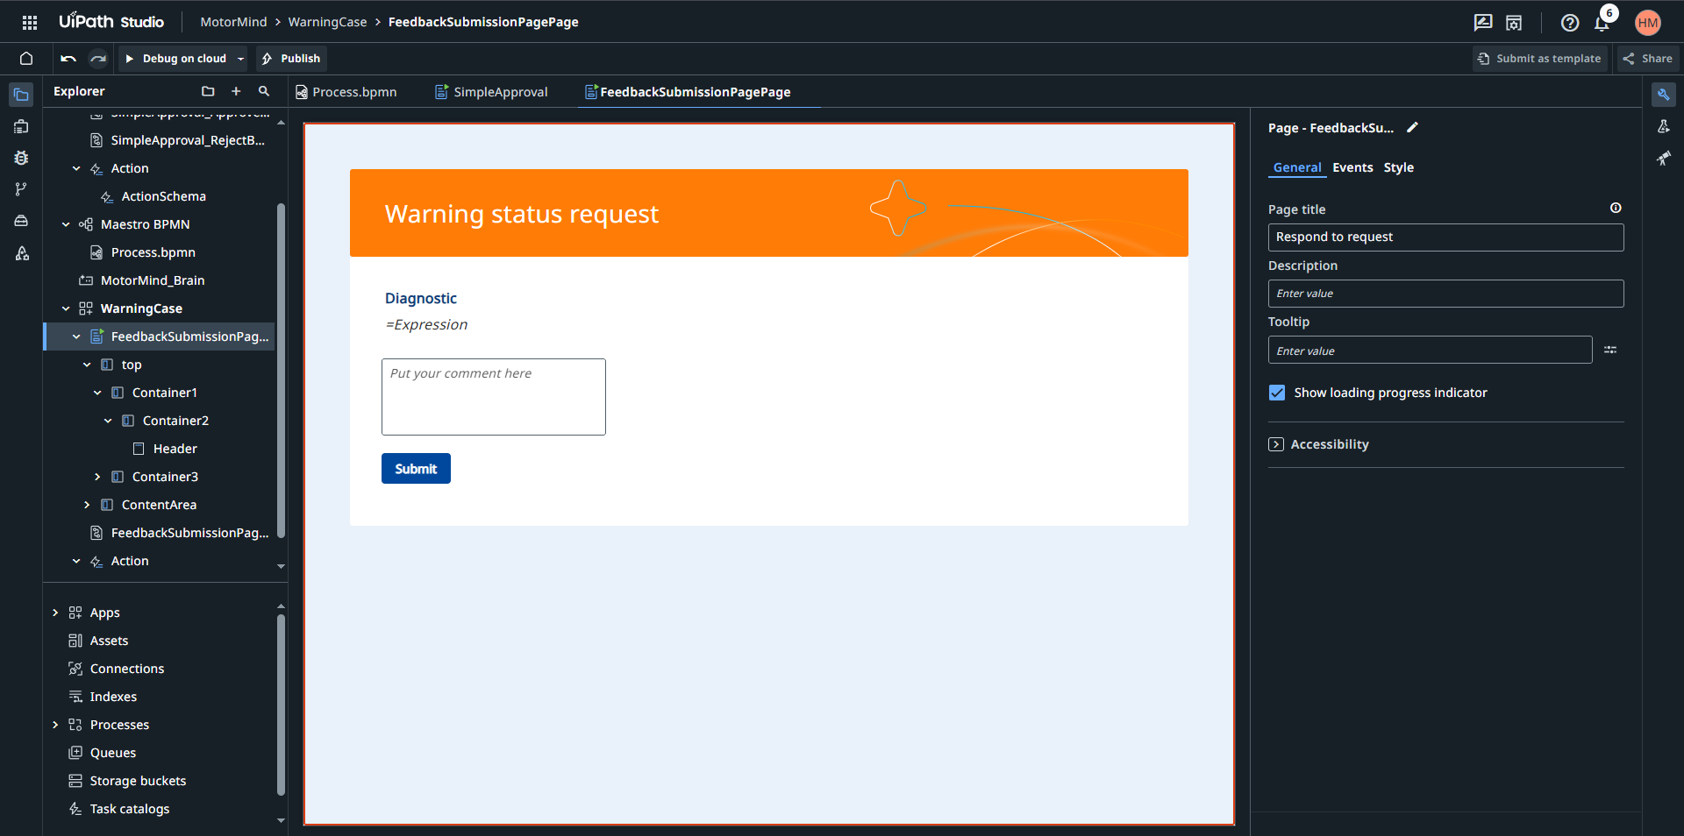Collapse Container2 tree node
This screenshot has height=836, width=1684.
(x=108, y=421)
